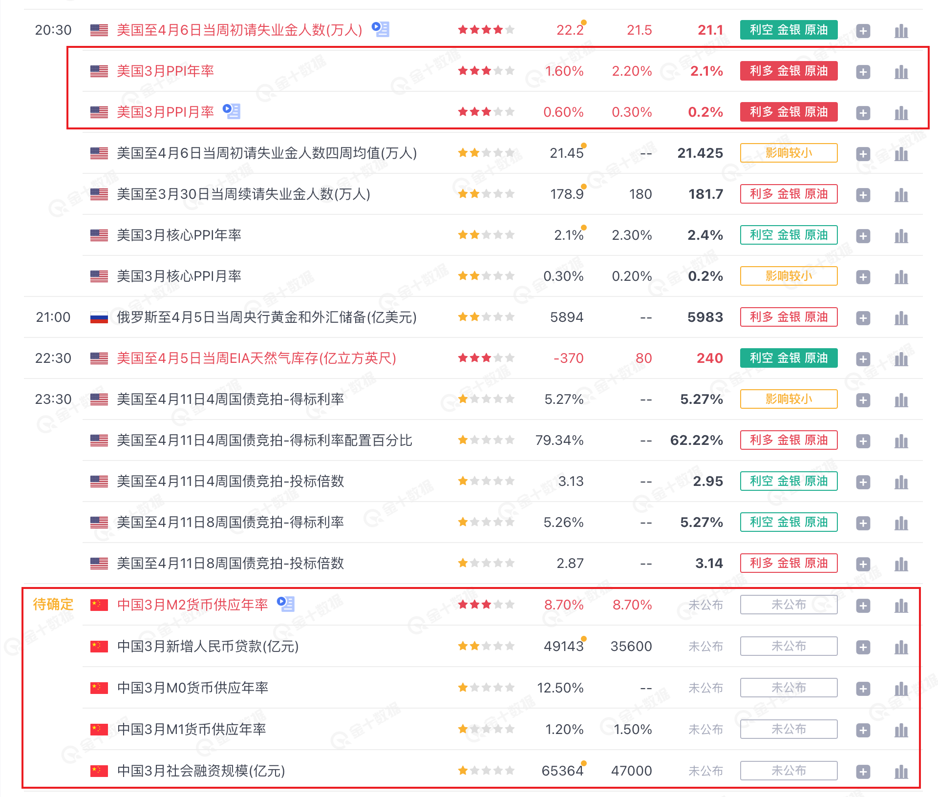The image size is (938, 797).
Task: Add 美国3月PPI年率 with the plus icon
Action: click(x=863, y=72)
